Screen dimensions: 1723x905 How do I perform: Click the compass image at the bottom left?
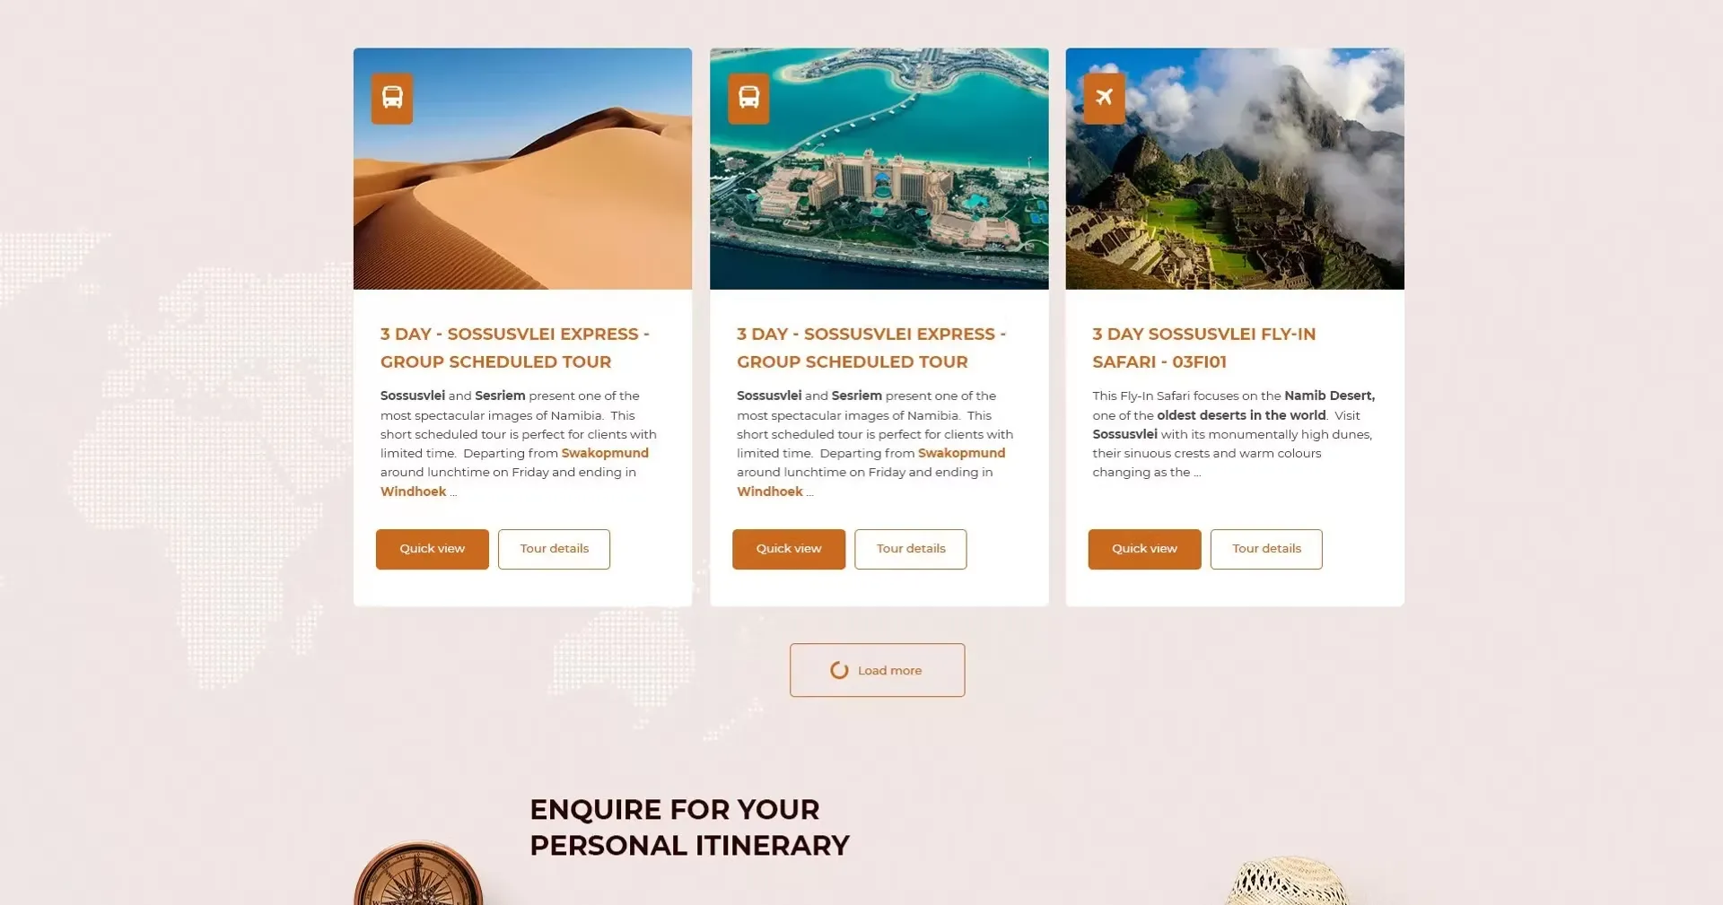coord(418,874)
